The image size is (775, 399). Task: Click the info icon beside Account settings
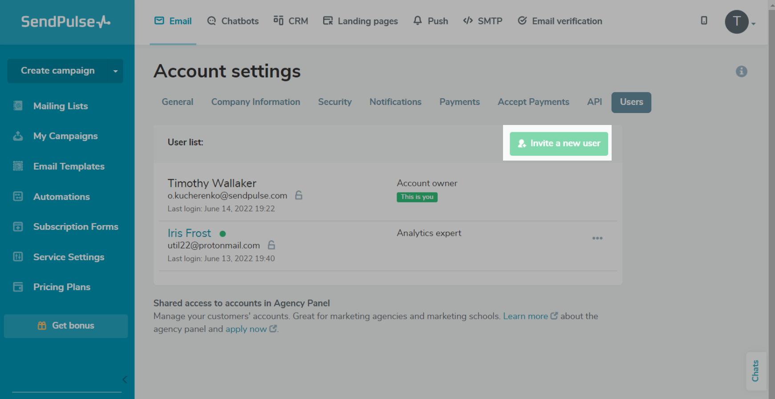tap(741, 71)
